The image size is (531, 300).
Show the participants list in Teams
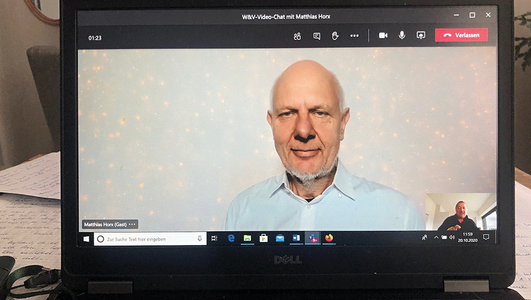coord(297,36)
